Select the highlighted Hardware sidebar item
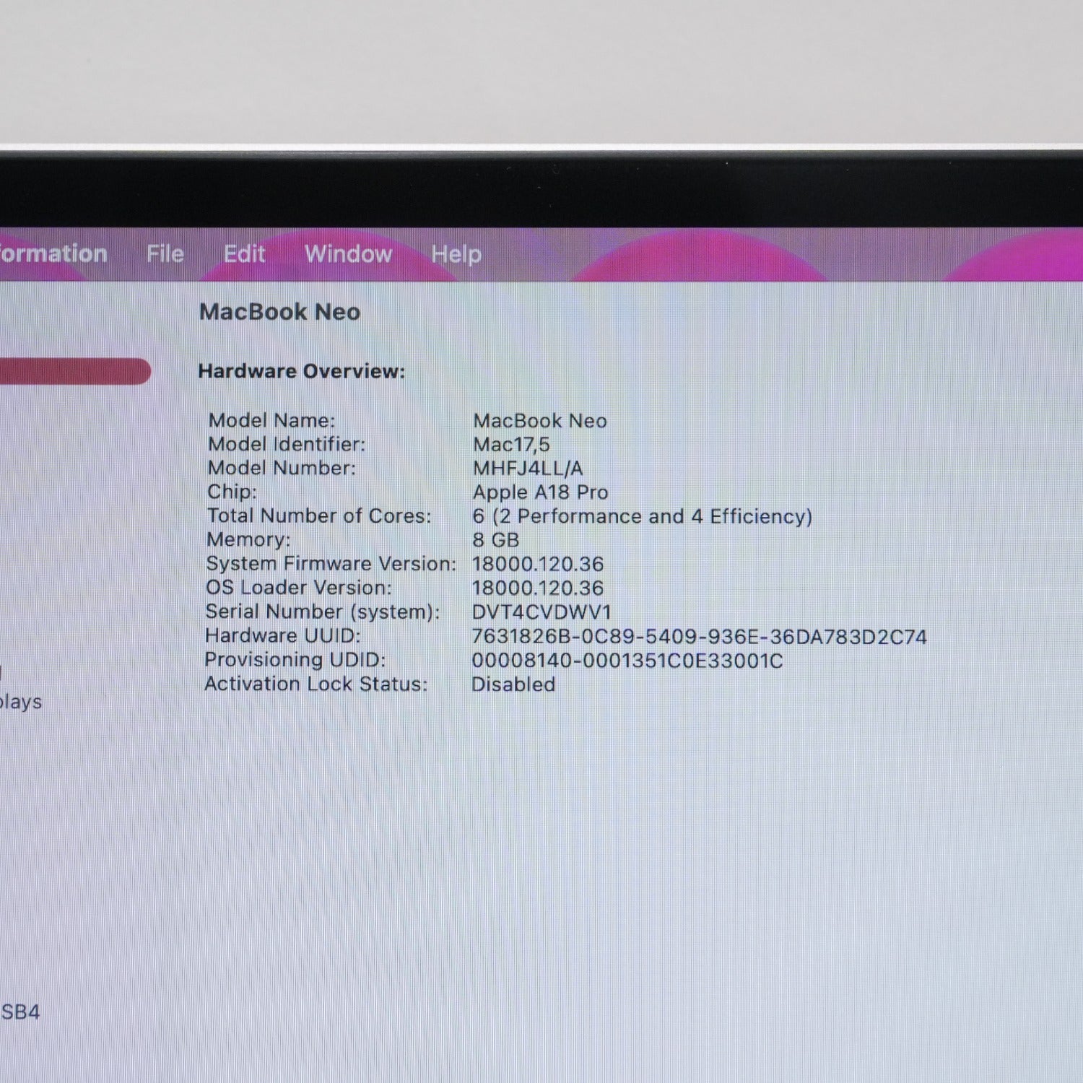 (x=75, y=371)
